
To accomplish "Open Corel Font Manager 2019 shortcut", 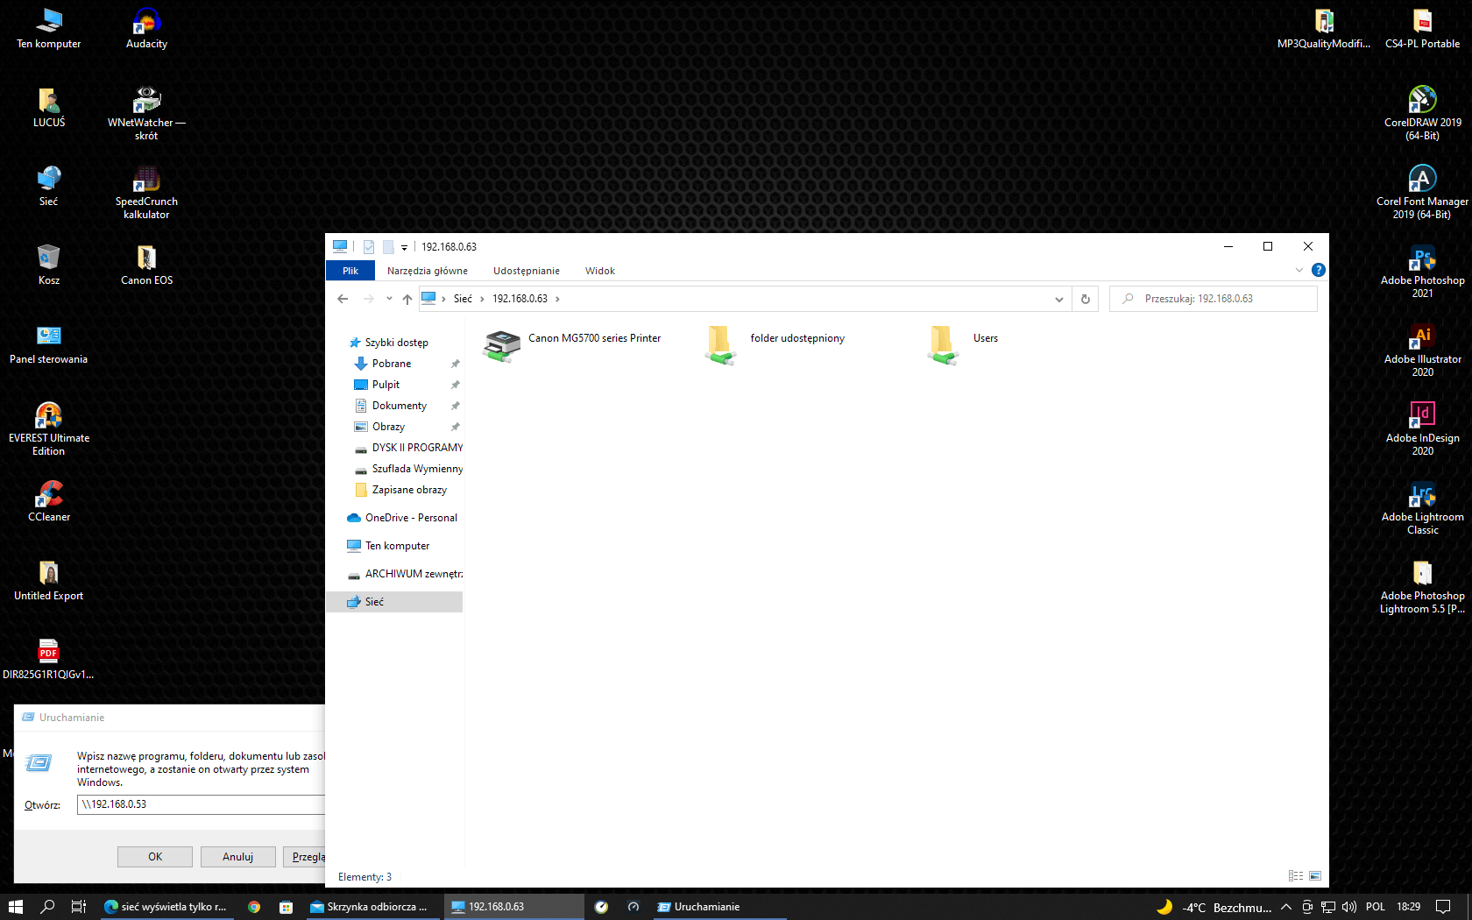I will click(x=1423, y=193).
